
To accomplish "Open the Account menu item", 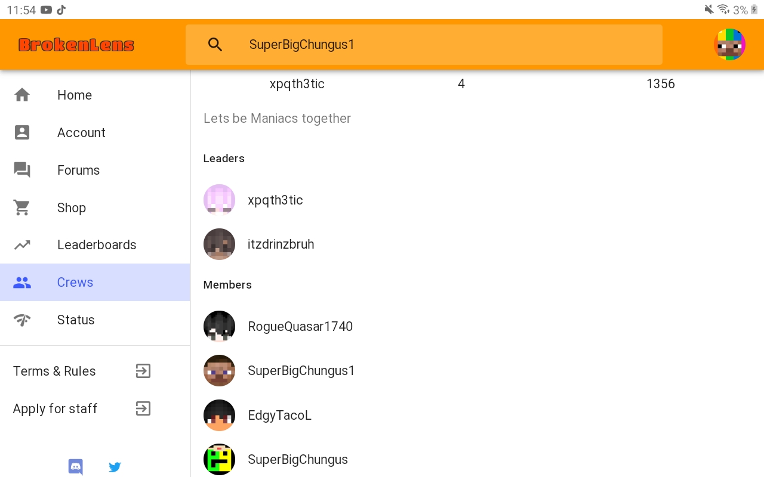I will (x=95, y=132).
